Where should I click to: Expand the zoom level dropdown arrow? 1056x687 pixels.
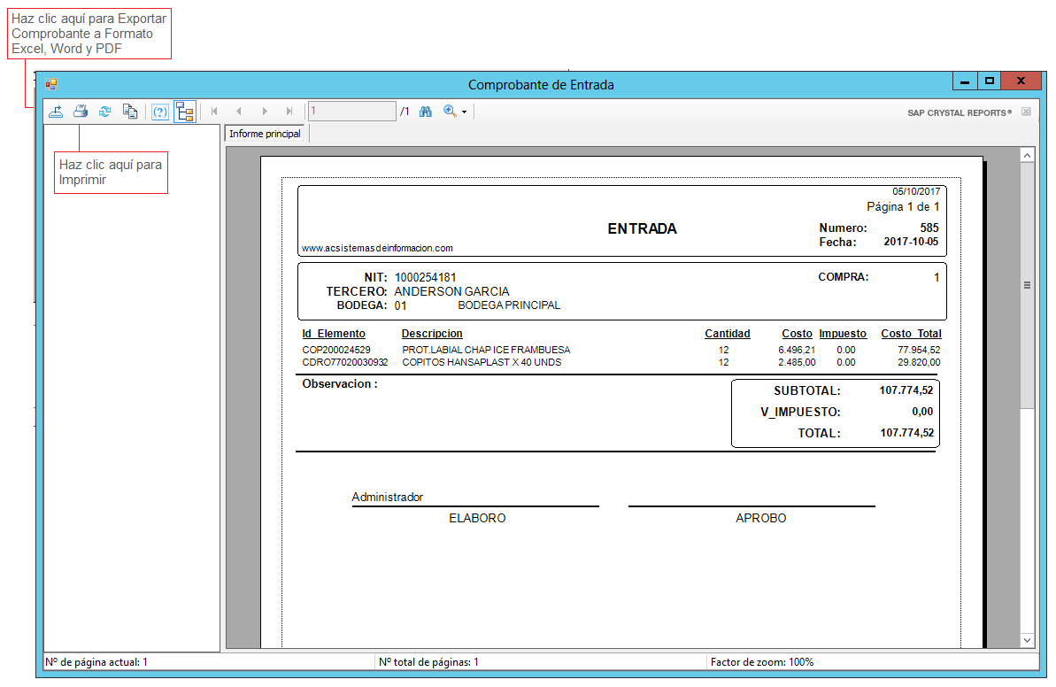(464, 112)
